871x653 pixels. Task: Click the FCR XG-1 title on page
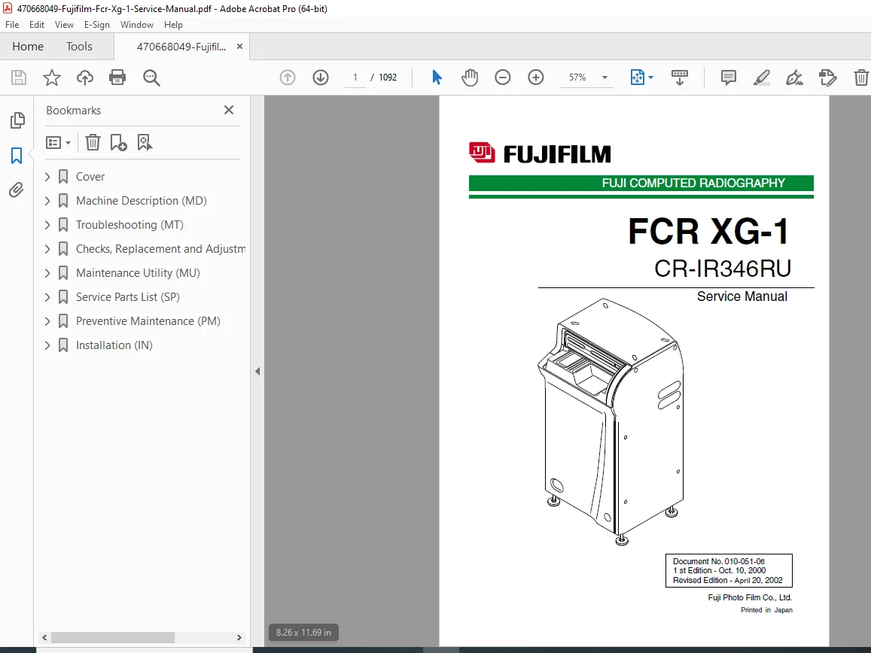point(708,231)
